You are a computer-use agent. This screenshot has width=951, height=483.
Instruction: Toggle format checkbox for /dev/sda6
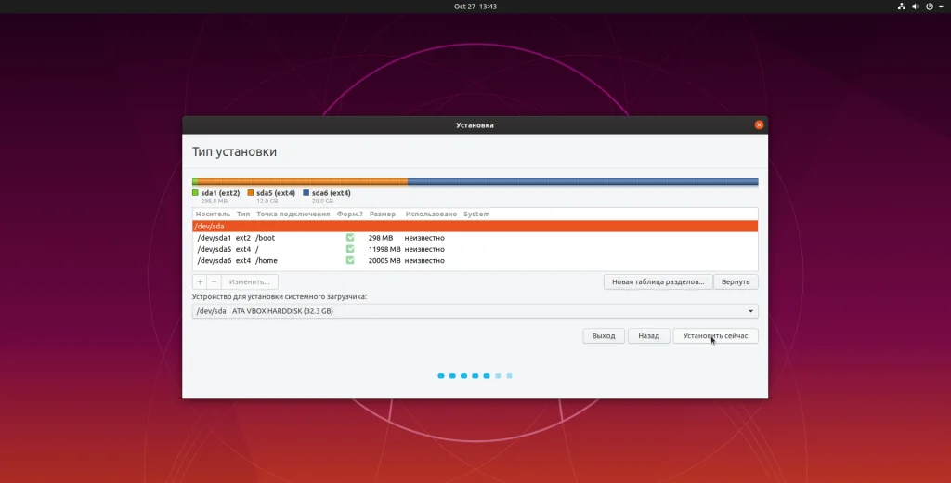click(x=350, y=260)
